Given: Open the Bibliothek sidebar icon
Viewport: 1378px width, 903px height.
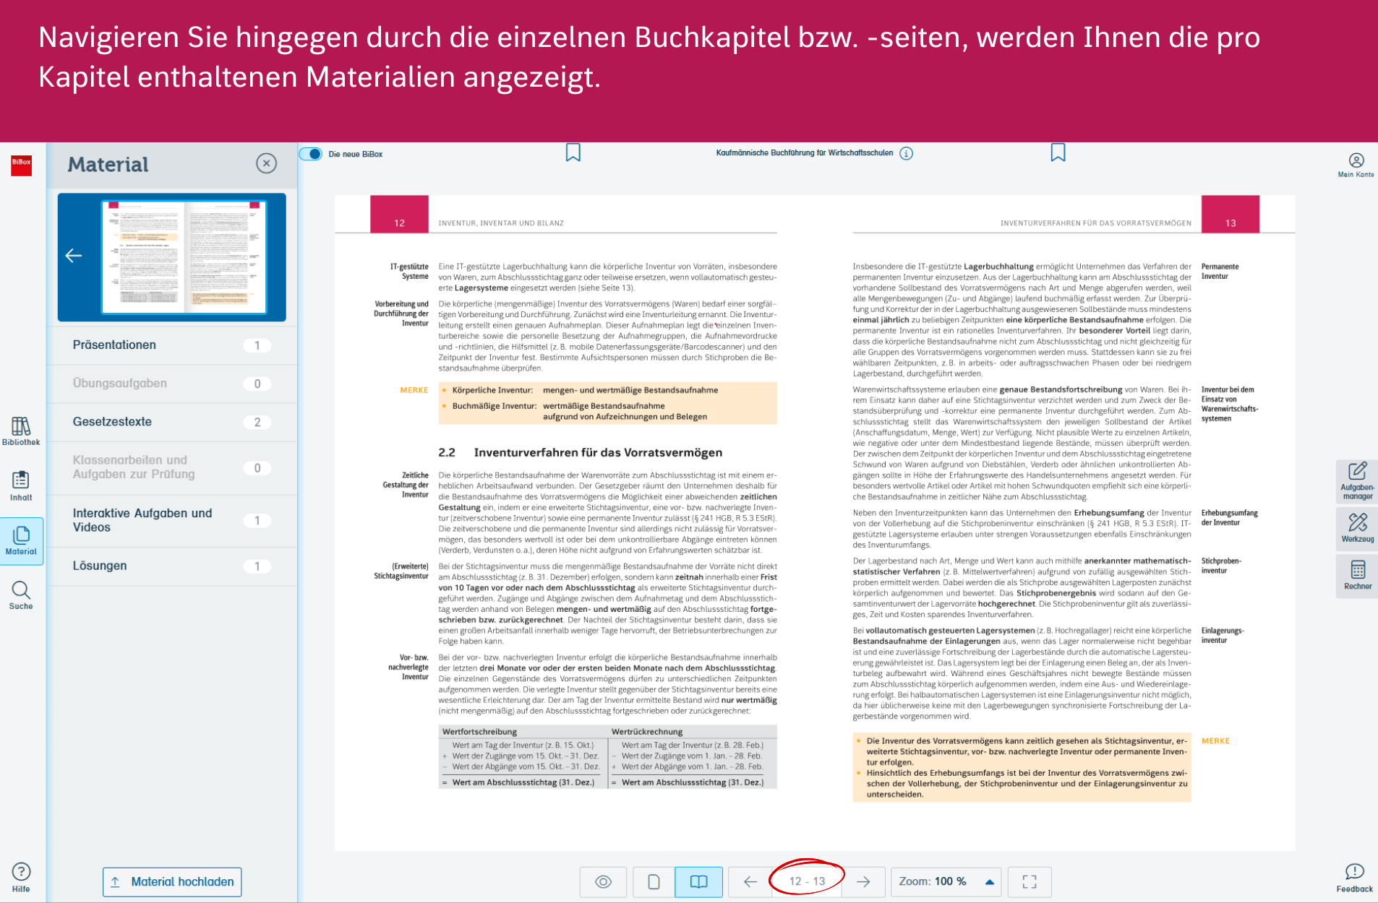Looking at the screenshot, I should click(21, 431).
